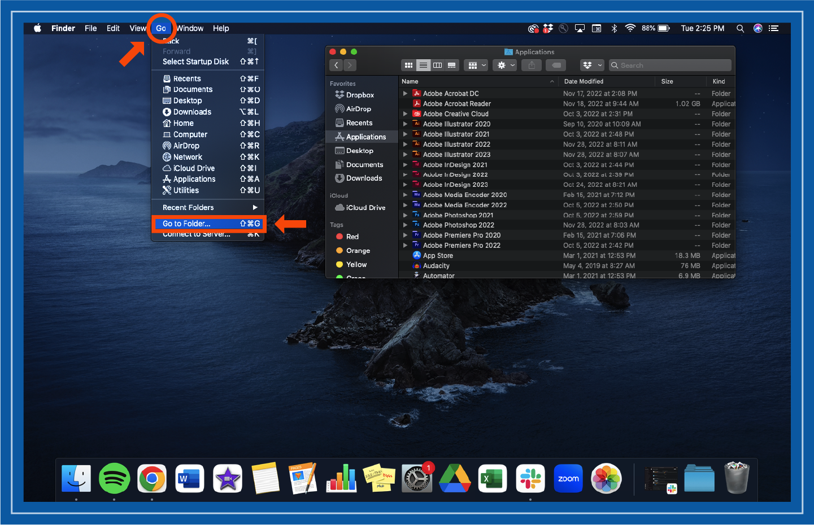Open Slack from the Dock

[530, 479]
